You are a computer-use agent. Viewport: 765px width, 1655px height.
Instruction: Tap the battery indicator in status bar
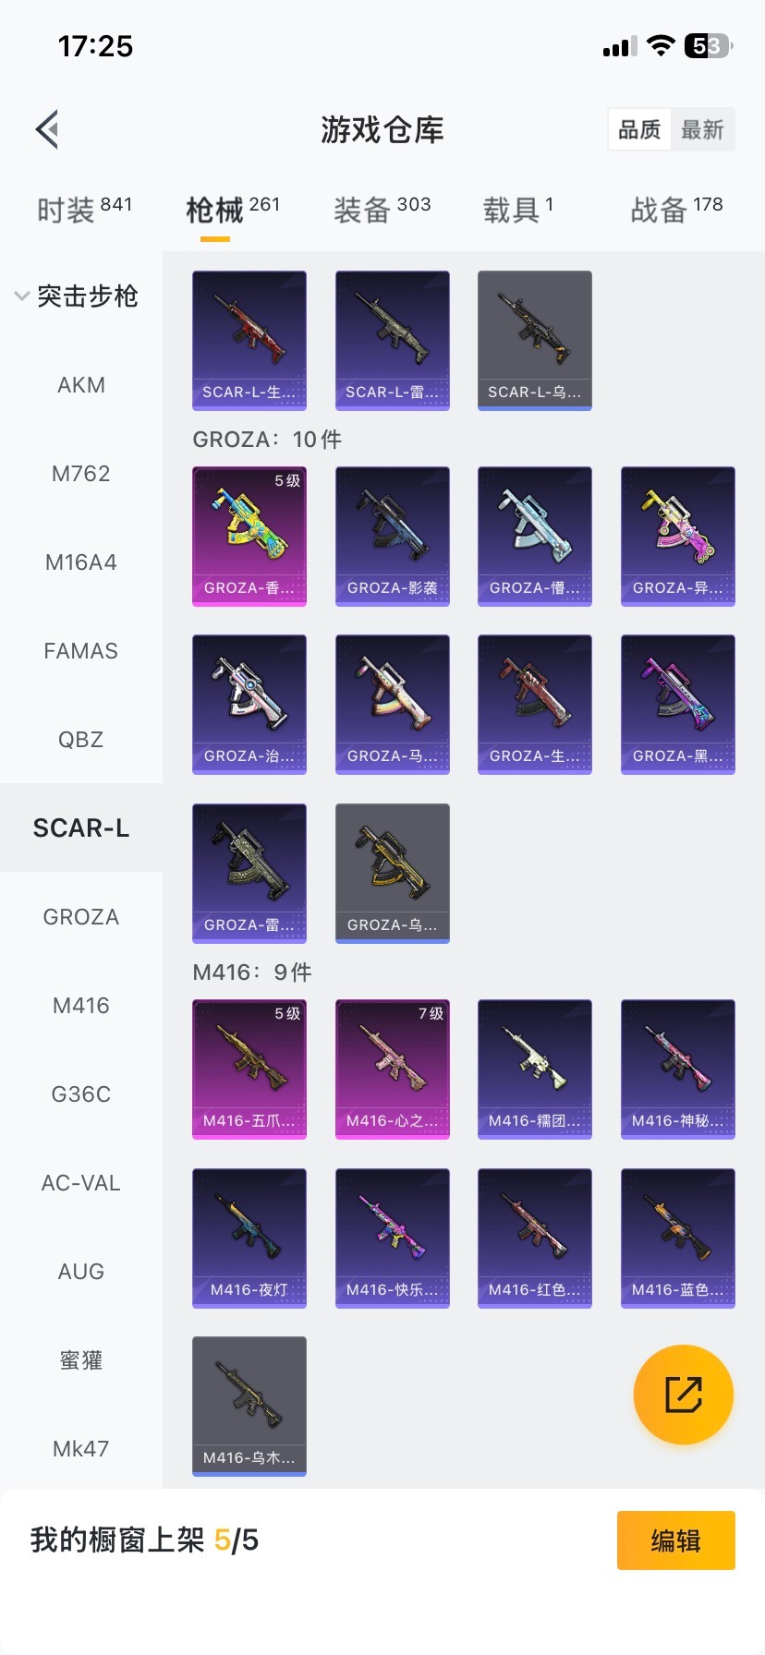click(709, 46)
